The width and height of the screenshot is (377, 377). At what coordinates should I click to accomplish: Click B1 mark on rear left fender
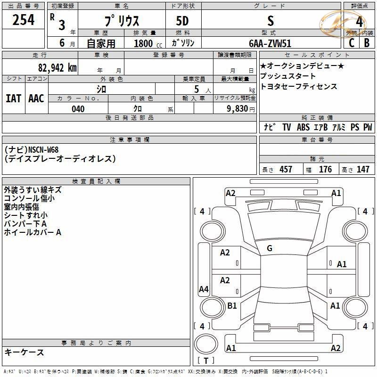(x=232, y=305)
